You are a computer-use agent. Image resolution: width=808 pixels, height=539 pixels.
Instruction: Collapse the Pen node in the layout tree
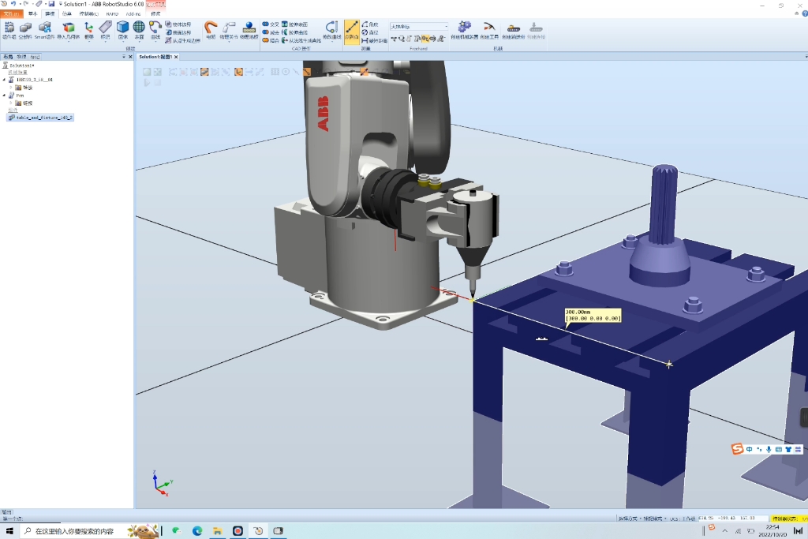4,95
